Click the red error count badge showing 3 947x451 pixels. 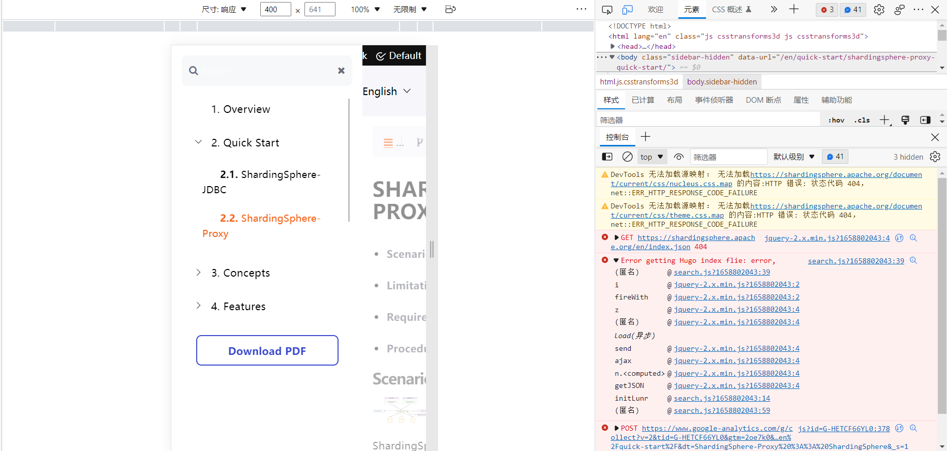click(x=828, y=10)
